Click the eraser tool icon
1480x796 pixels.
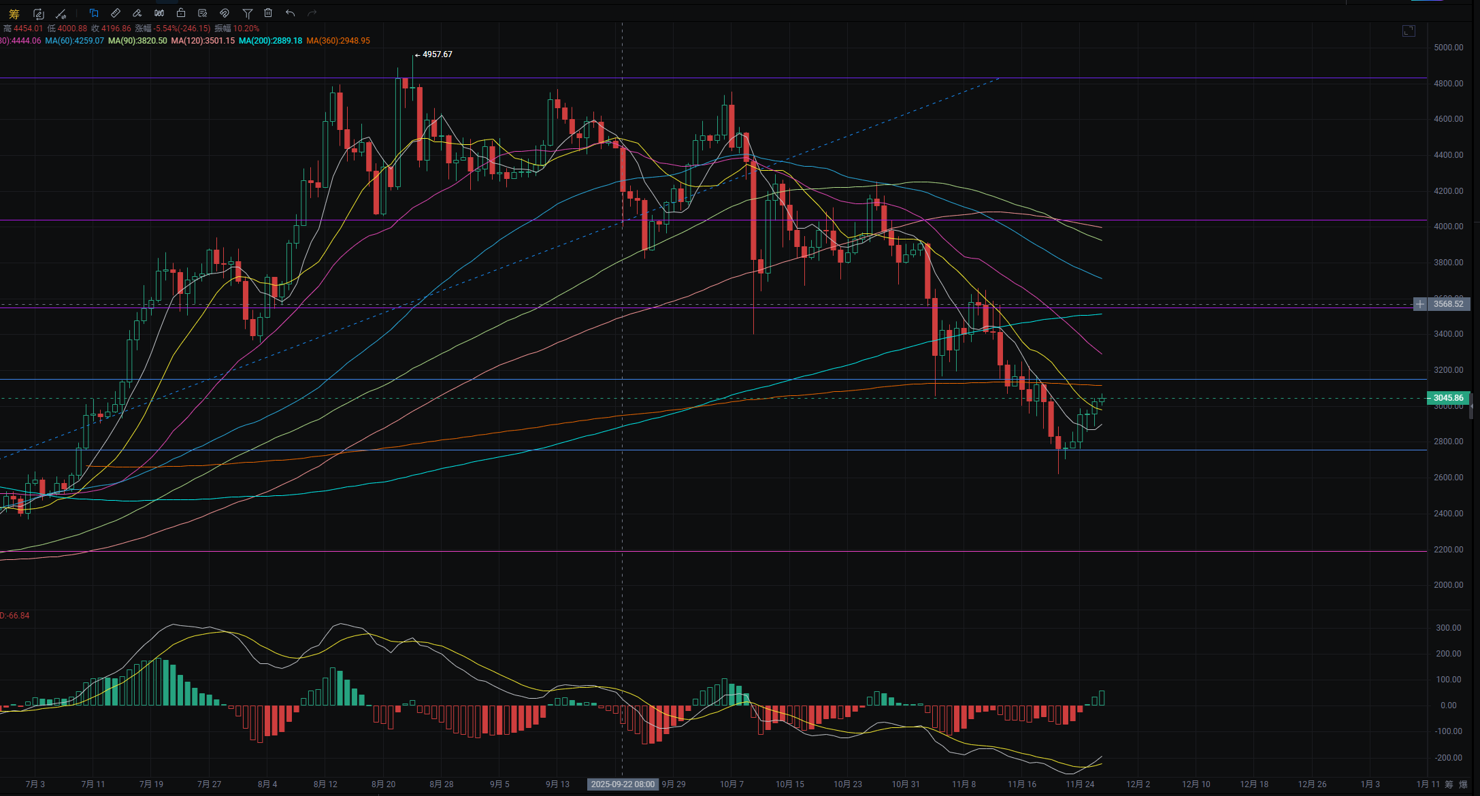[x=137, y=13]
